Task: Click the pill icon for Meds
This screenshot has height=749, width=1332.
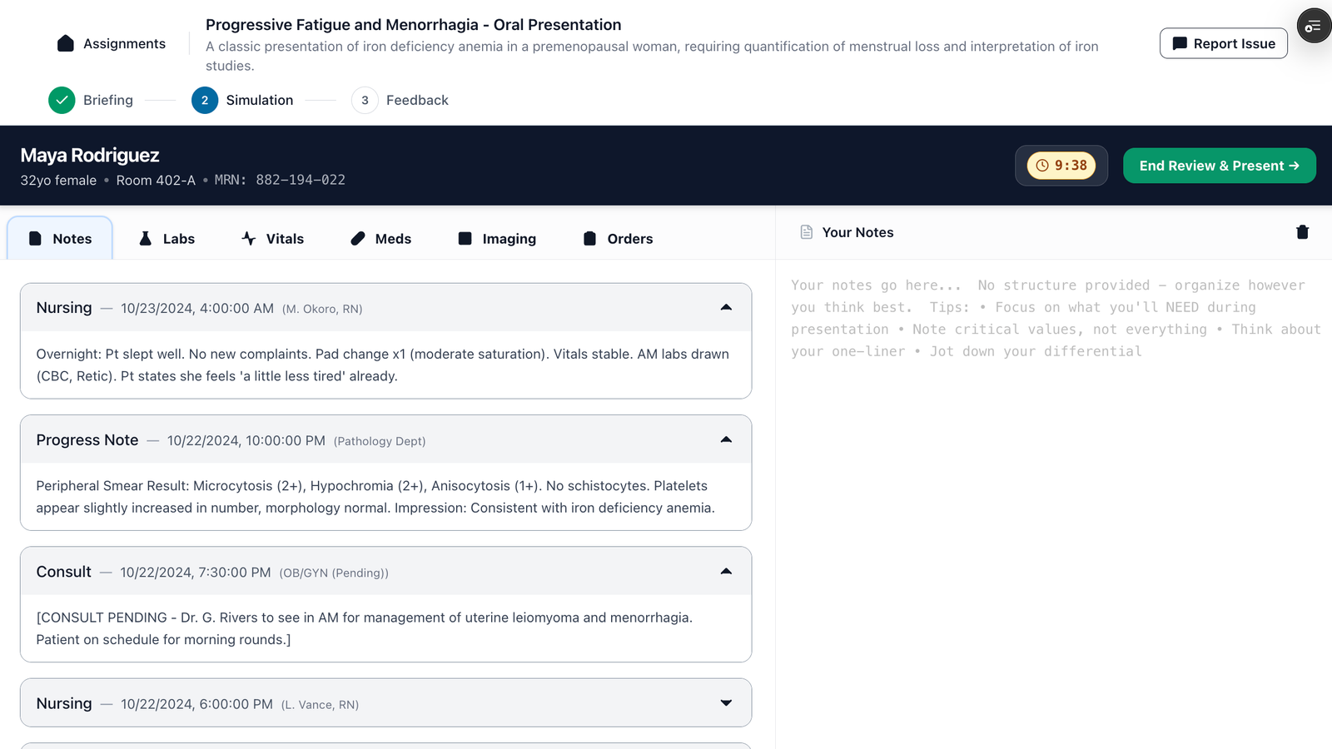Action: 358,239
